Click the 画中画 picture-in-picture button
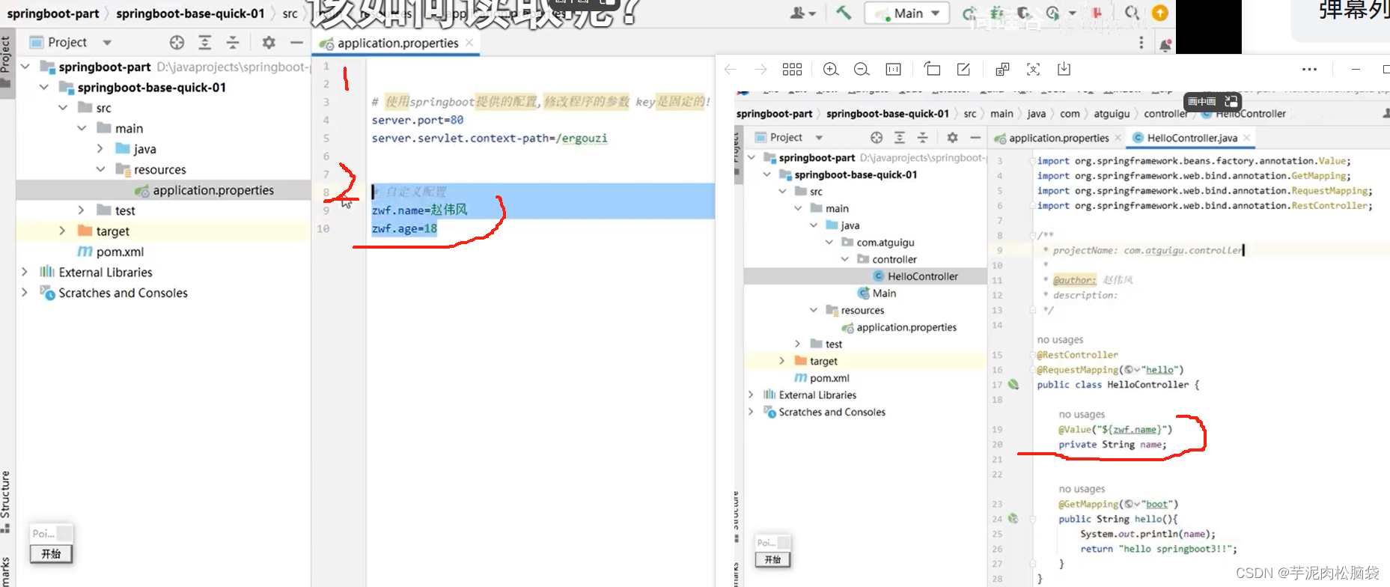This screenshot has height=587, width=1390. coord(1213,101)
